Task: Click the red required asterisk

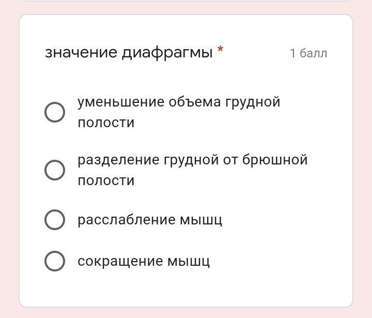Action: [x=221, y=51]
